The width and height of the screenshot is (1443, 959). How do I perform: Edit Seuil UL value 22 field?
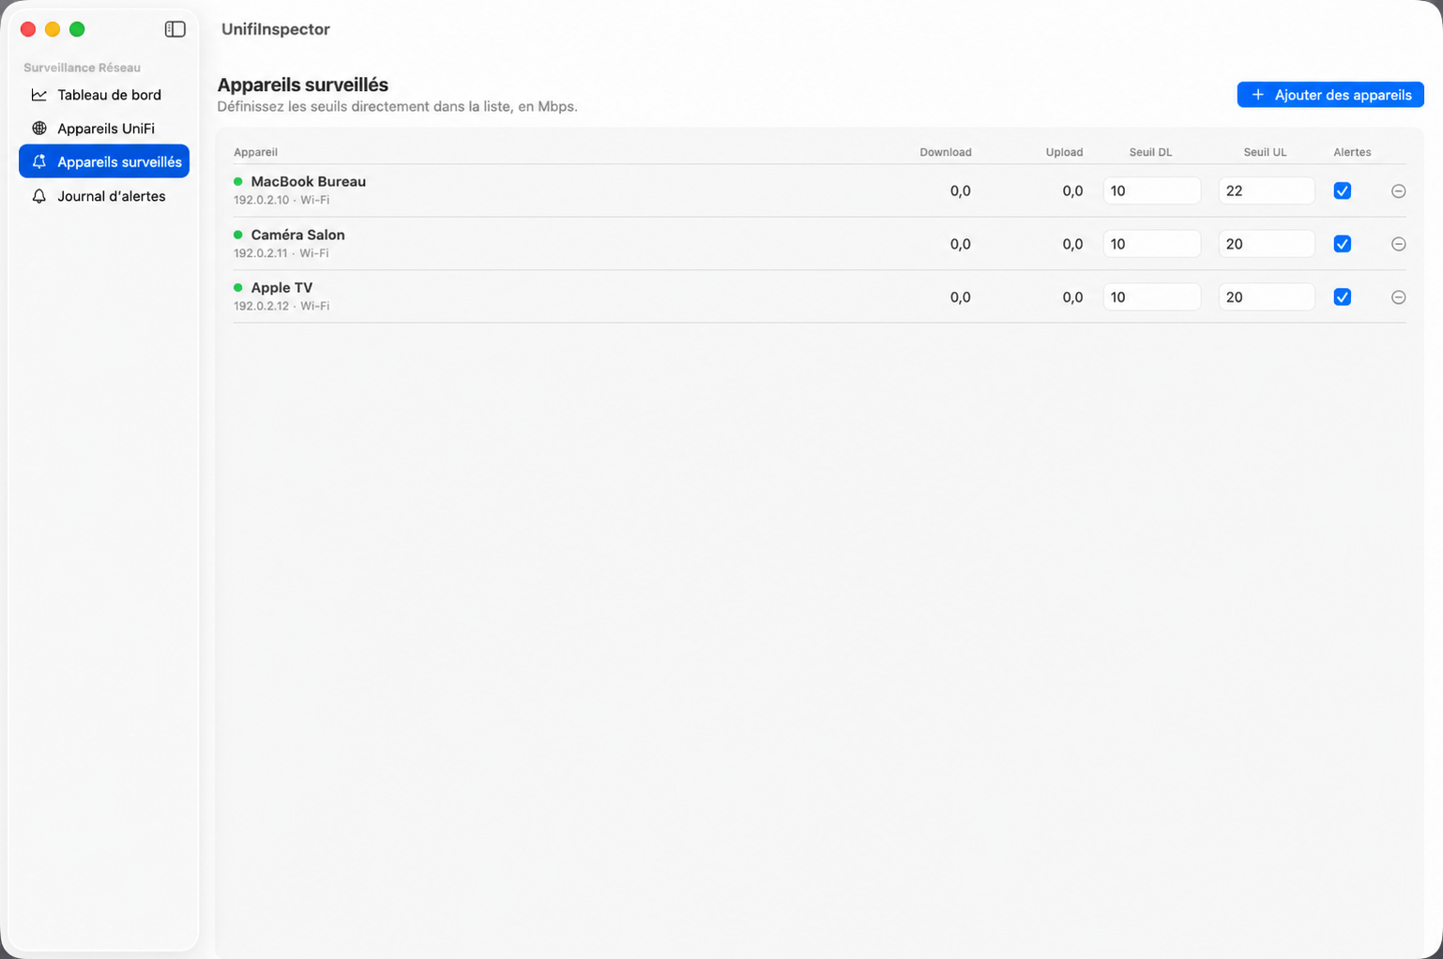(1267, 190)
